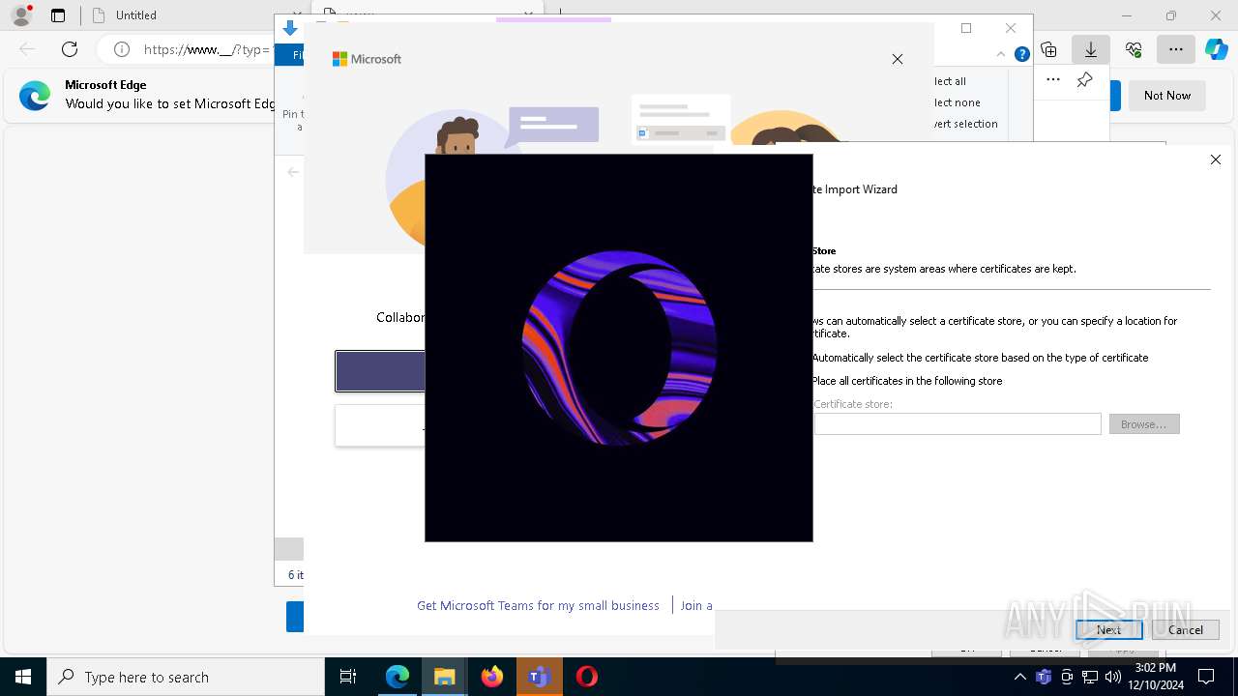Open the Windows Start menu
The height and width of the screenshot is (696, 1238).
click(x=23, y=677)
